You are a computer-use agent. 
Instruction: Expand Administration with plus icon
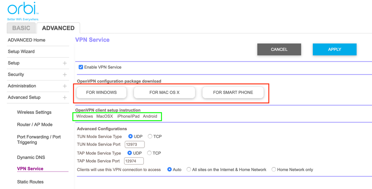pos(64,86)
